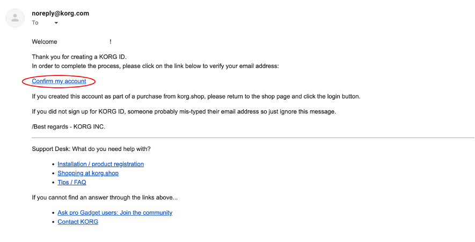Open Installation / product registration link
475x242 pixels.
(100, 164)
